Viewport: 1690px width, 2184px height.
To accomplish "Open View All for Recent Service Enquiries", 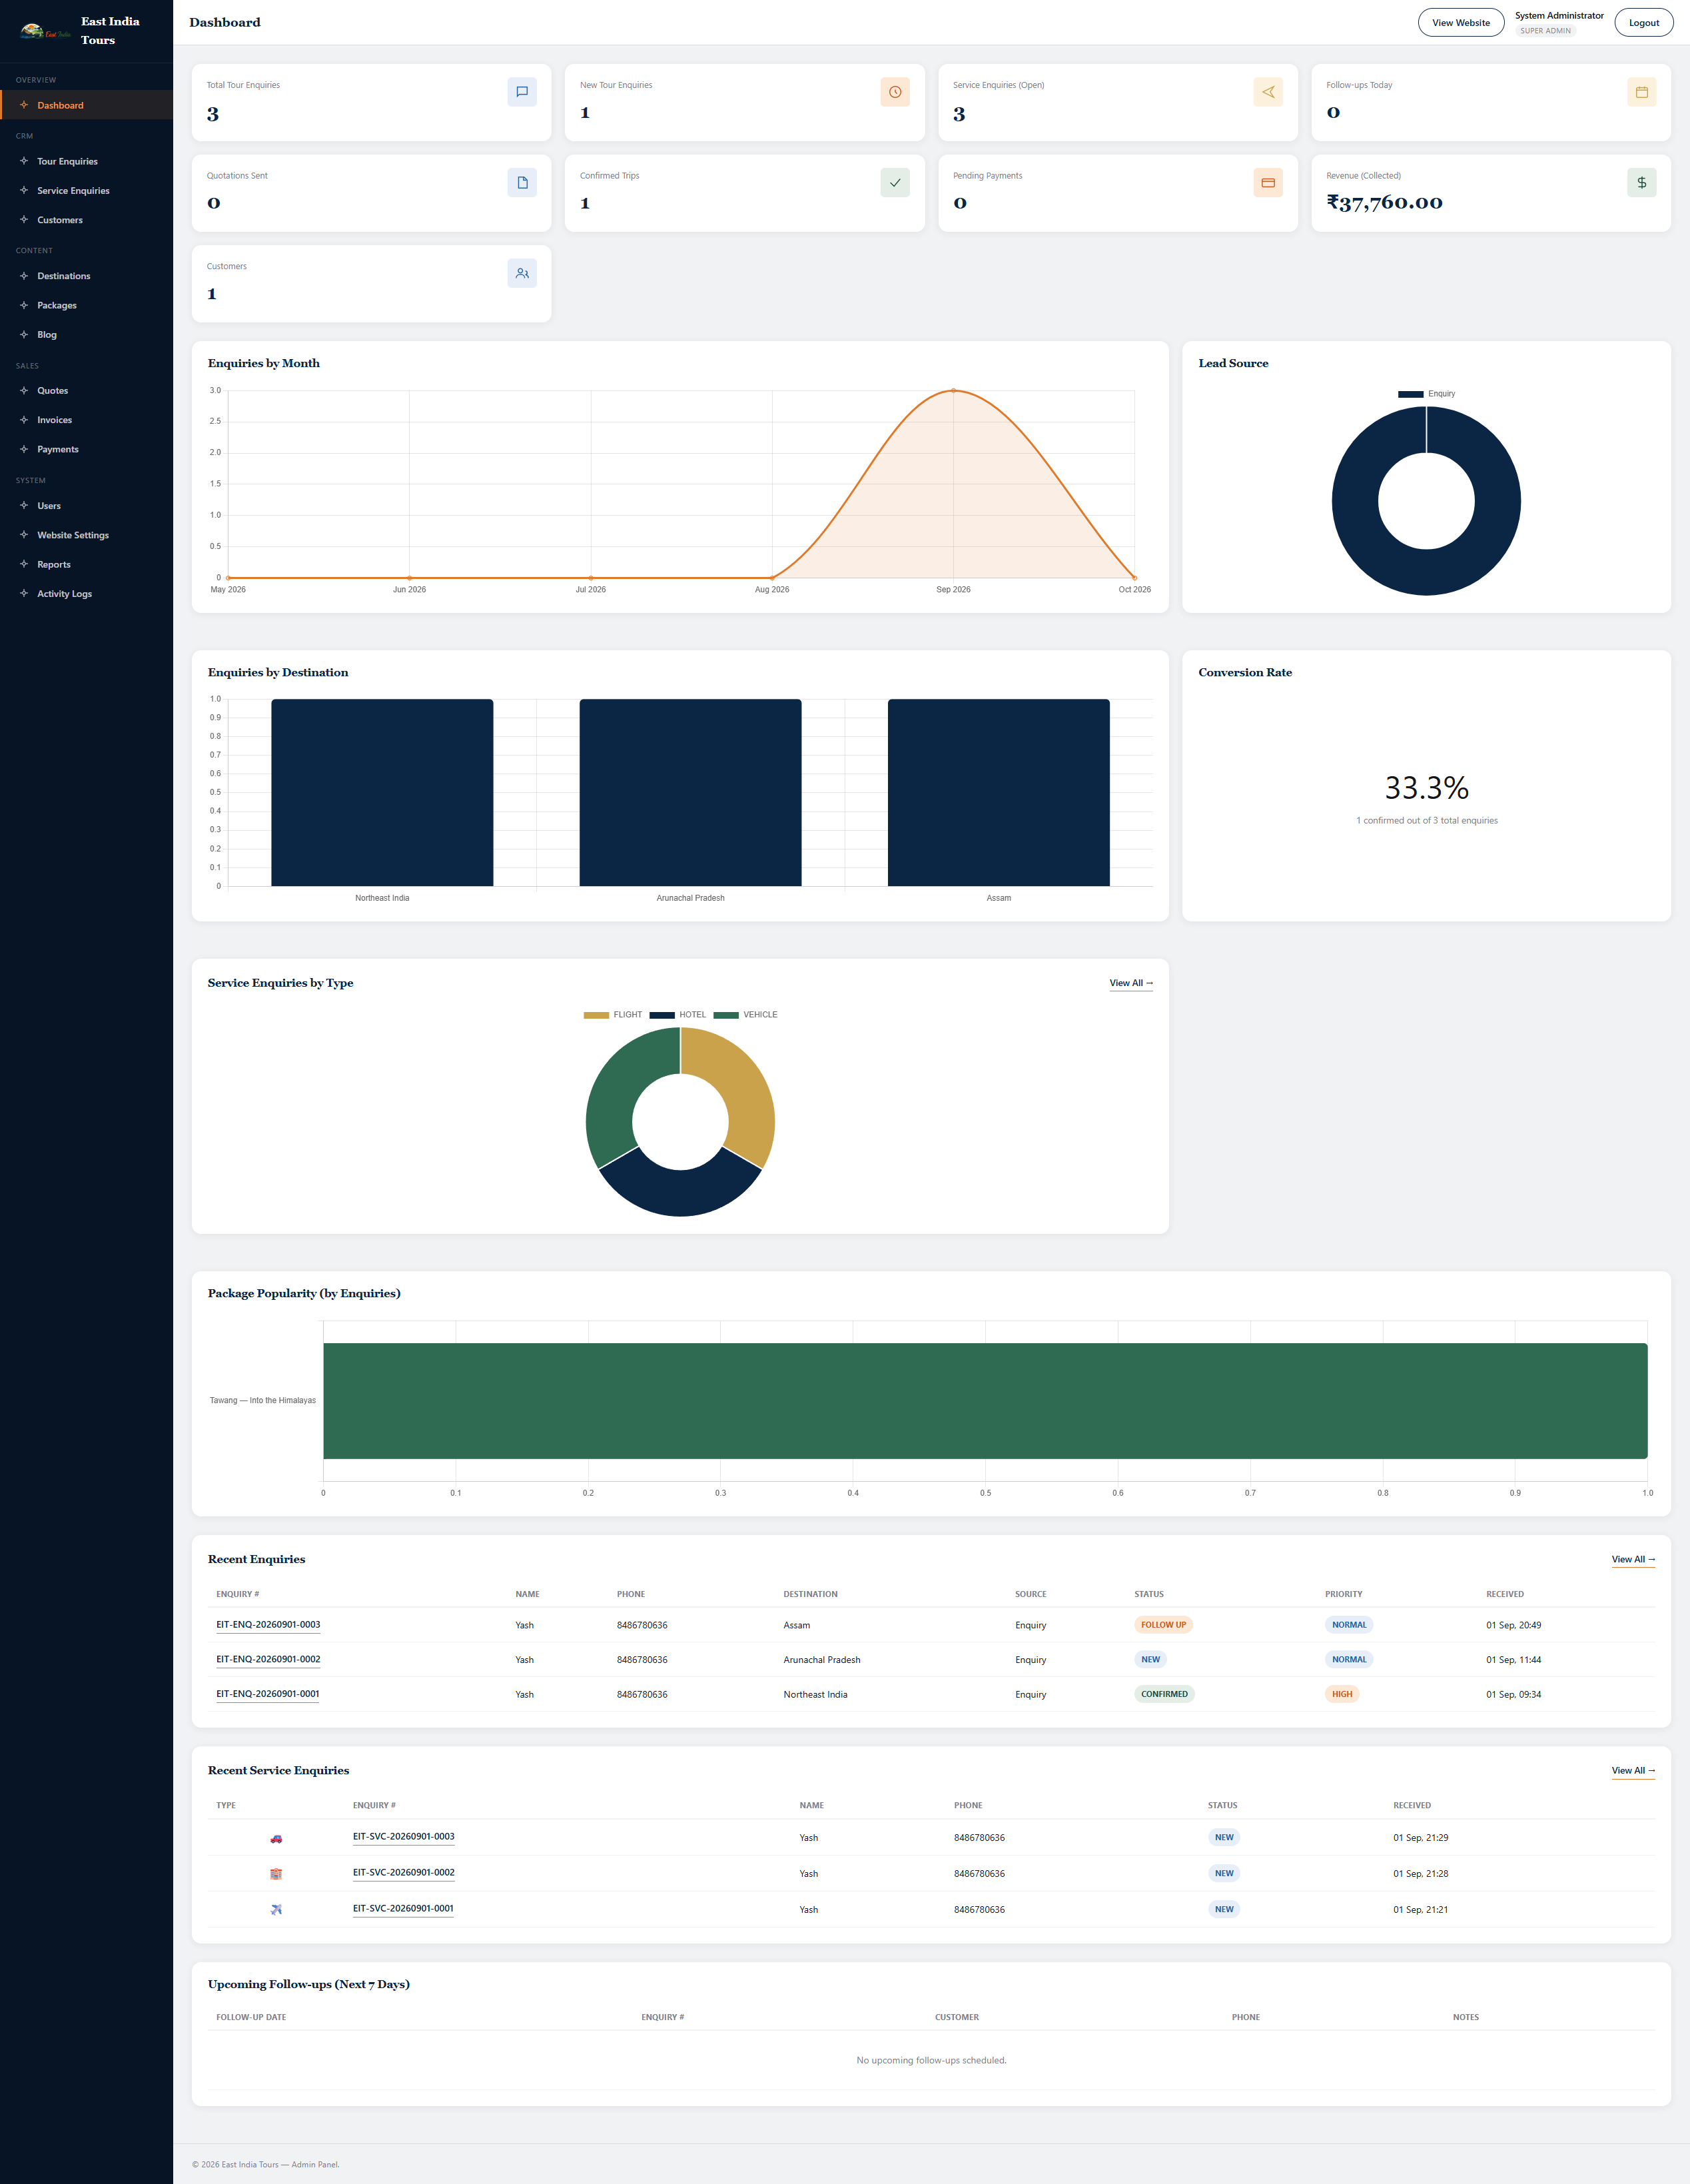I will (x=1633, y=1771).
